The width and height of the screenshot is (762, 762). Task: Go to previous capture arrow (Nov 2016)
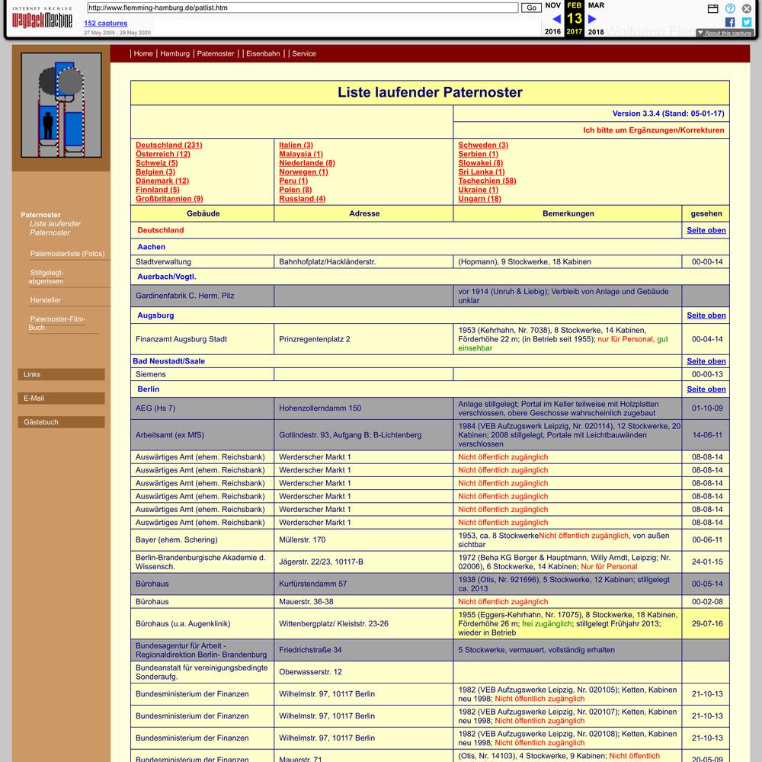[556, 19]
